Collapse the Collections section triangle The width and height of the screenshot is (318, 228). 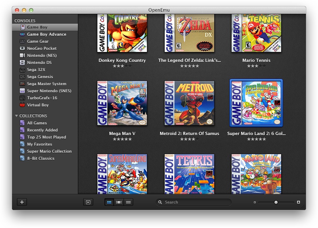(x=16, y=116)
